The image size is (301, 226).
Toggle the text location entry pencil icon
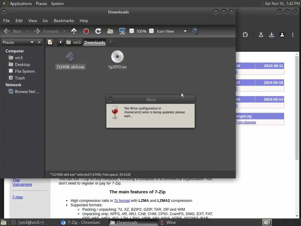(50, 42)
